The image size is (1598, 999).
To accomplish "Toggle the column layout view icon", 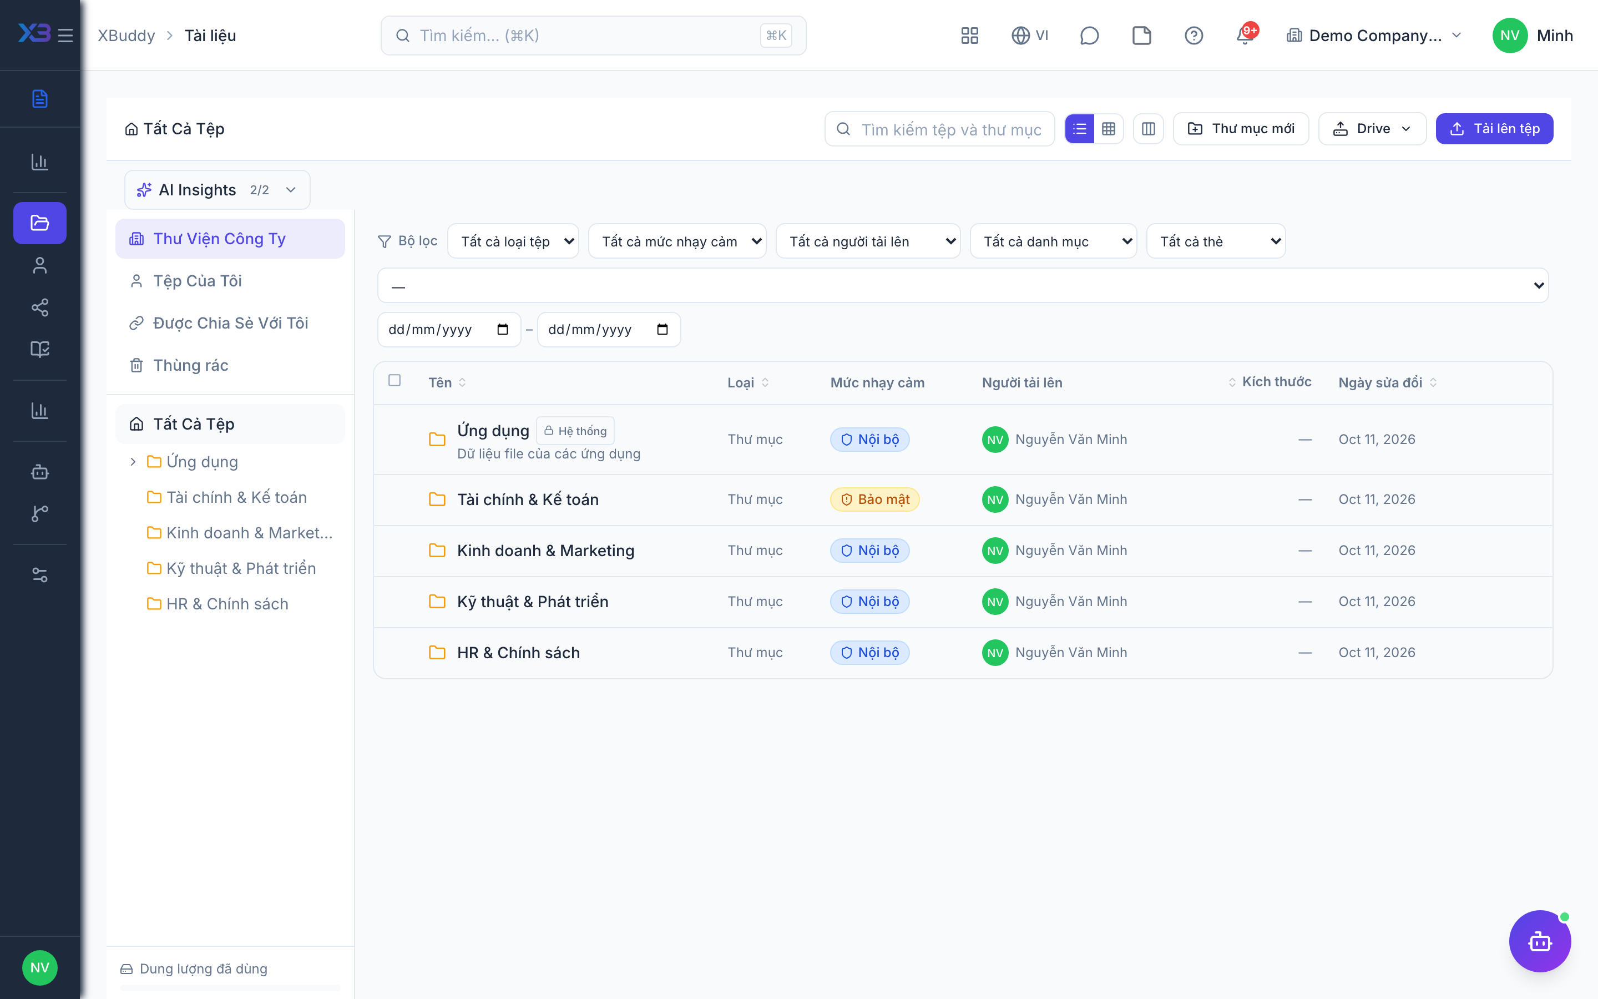I will [x=1149, y=129].
